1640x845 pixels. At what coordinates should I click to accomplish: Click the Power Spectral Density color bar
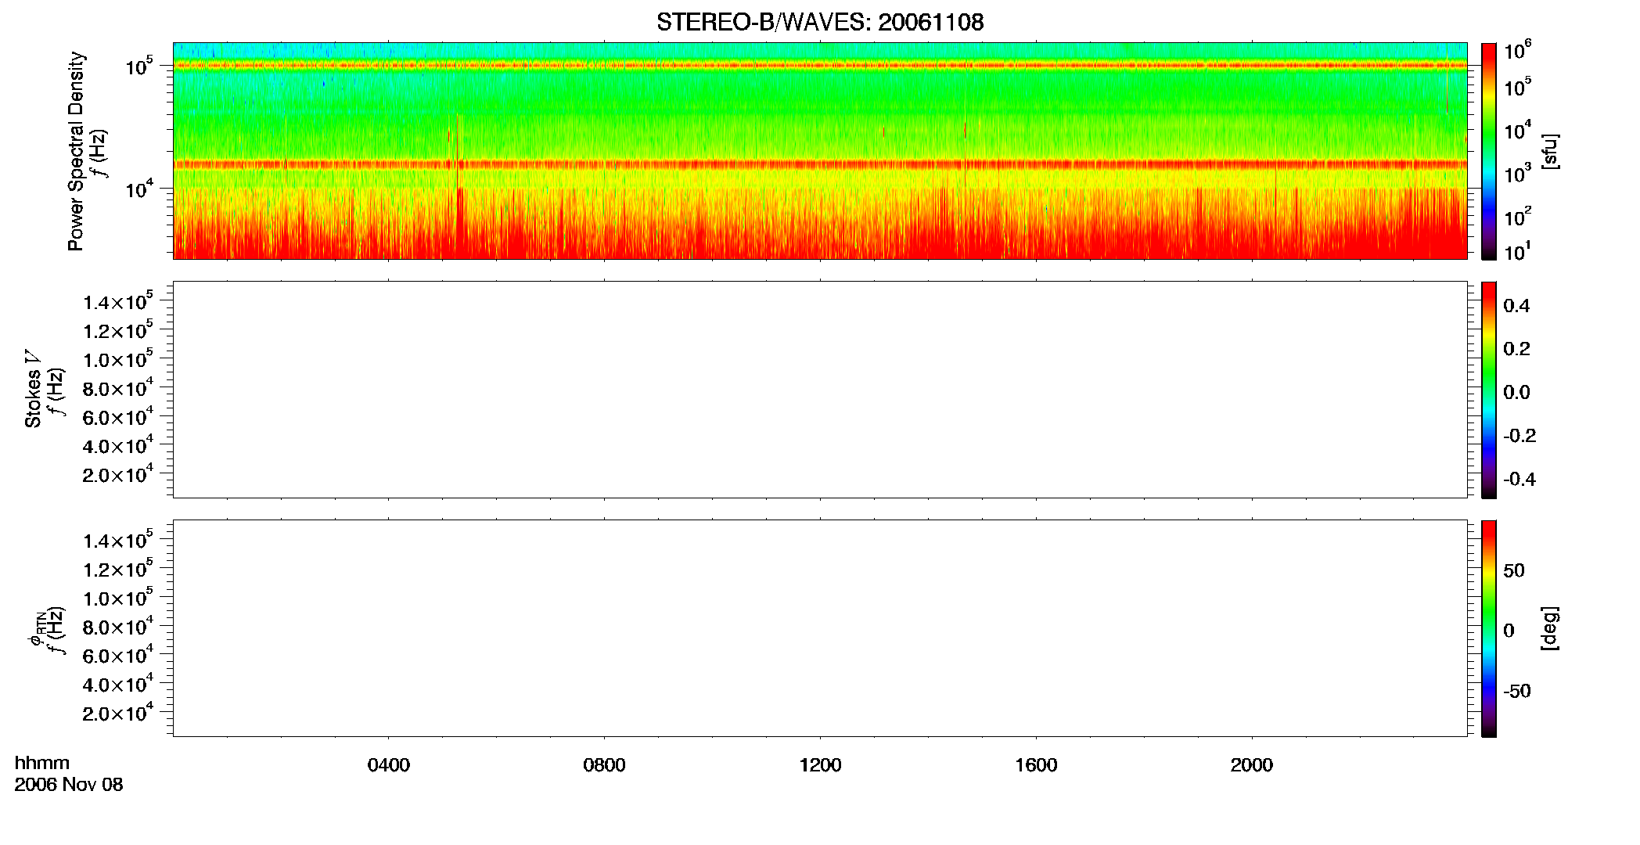coord(1488,151)
